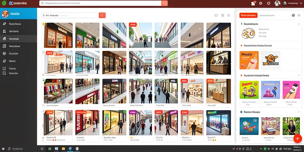Viewport: 304px width, 152px height.
Task: Toggle the empty circle icon above the grid
Action: click(x=216, y=15)
